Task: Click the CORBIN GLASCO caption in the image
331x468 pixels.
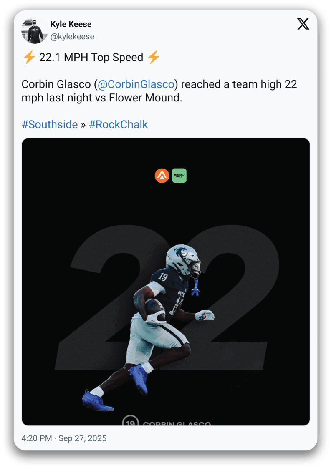Action: [177, 423]
